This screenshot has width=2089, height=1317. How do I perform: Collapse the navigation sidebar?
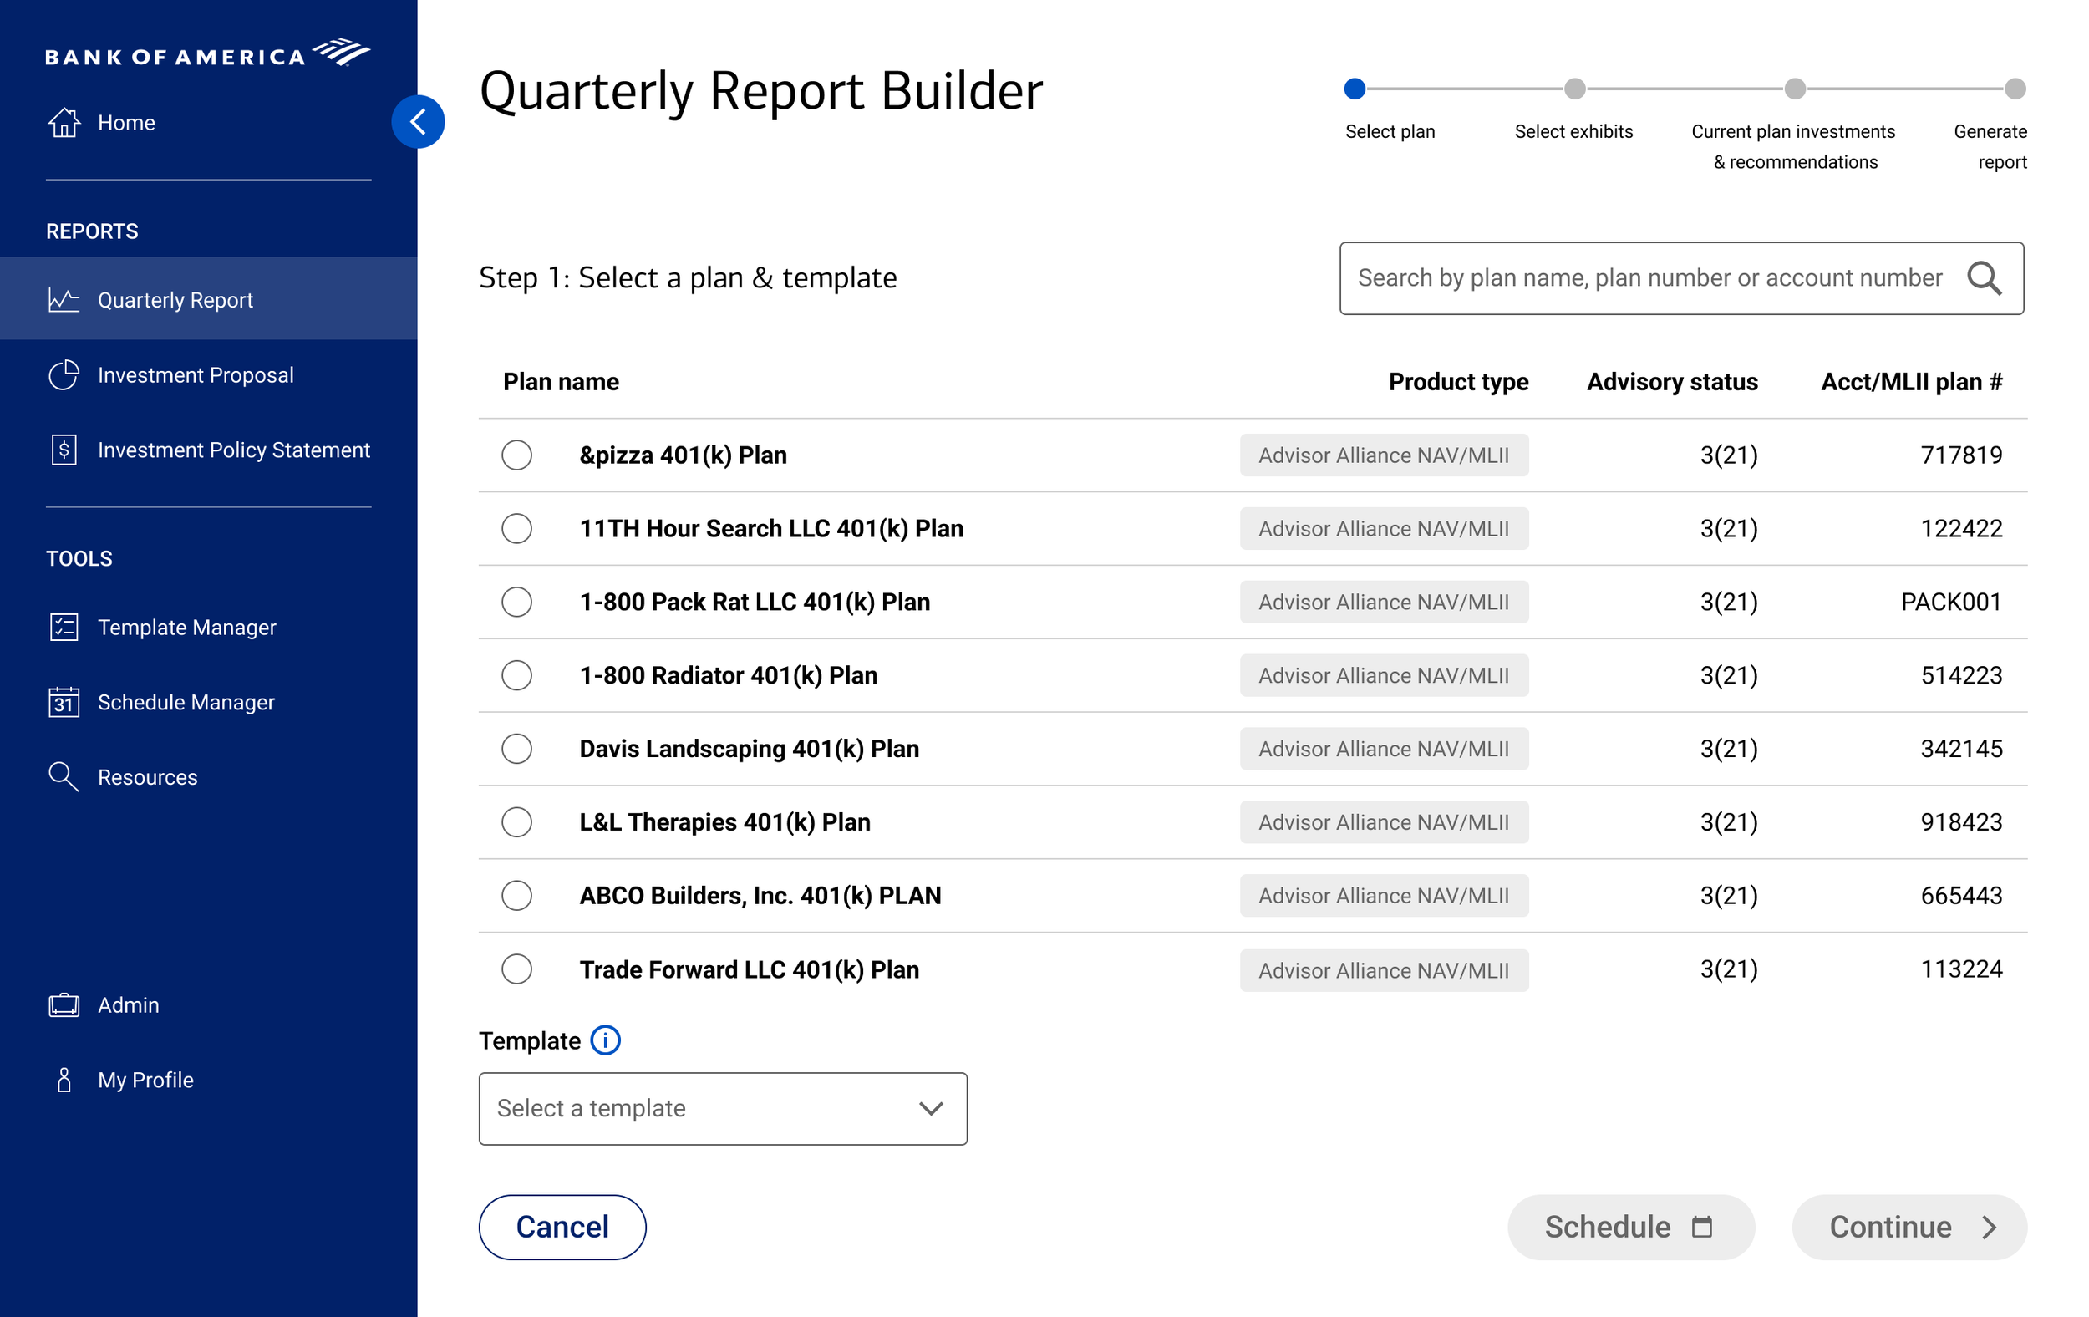419,121
